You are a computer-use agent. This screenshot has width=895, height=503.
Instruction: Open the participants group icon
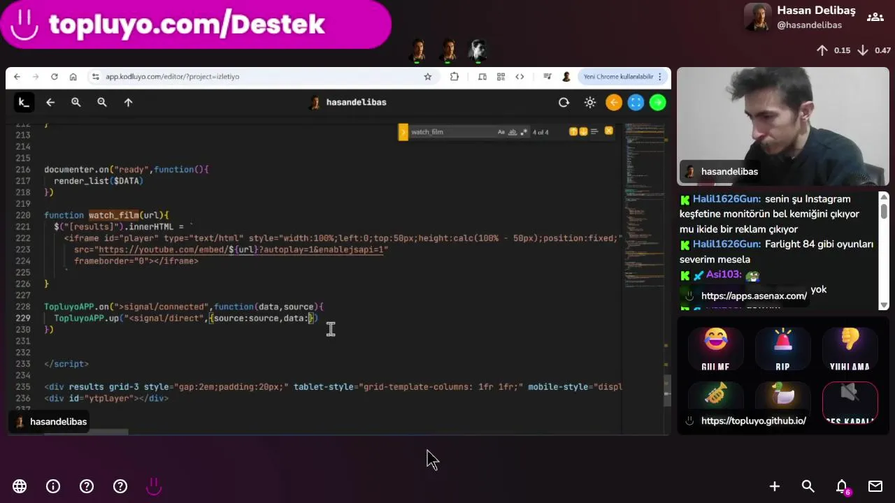click(875, 17)
